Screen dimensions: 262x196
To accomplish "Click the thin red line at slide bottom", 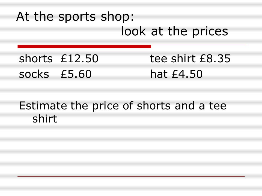I will coord(131,176).
